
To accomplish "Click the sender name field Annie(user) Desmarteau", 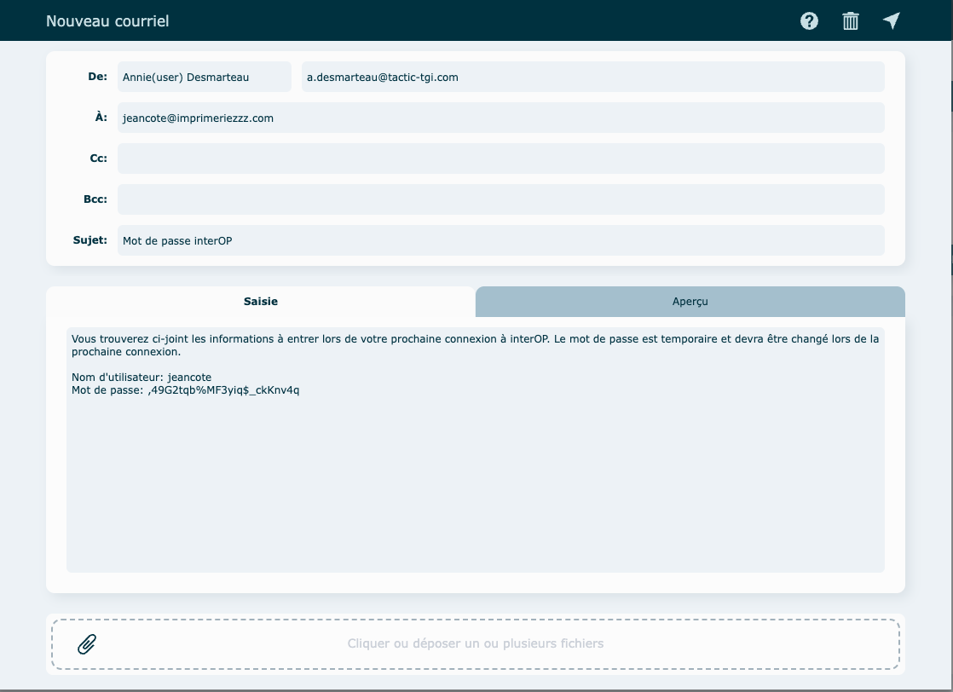I will coord(204,77).
